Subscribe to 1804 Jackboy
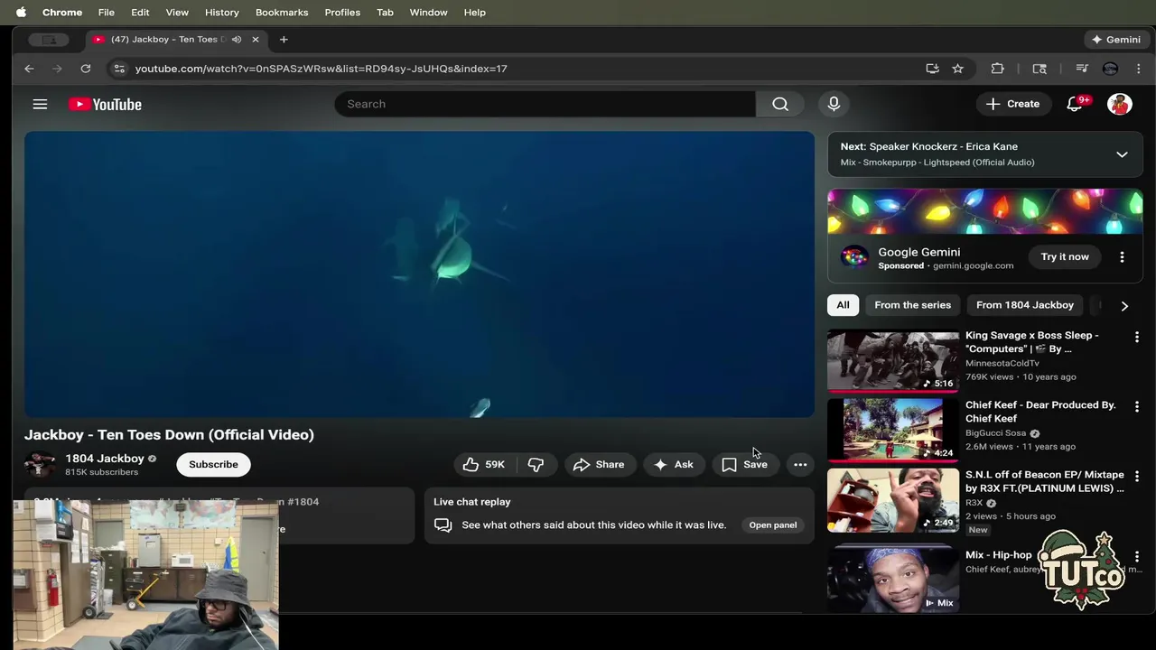The image size is (1156, 650). (x=213, y=464)
